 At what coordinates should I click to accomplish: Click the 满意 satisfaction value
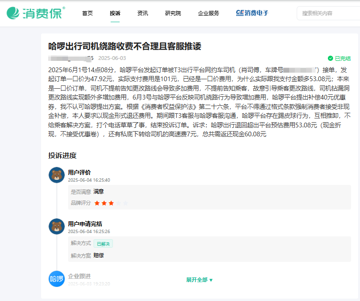click(99, 192)
